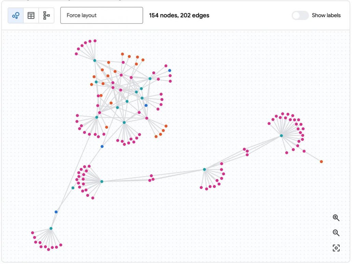Select the teal hub of the rightmost cluster
Screen dimensions: 352x264
pos(281,136)
